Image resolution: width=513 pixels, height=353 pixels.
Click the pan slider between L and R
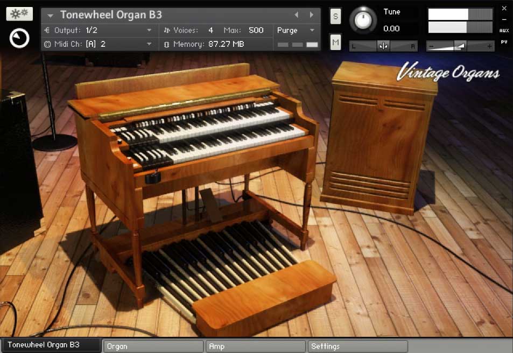tap(383, 46)
